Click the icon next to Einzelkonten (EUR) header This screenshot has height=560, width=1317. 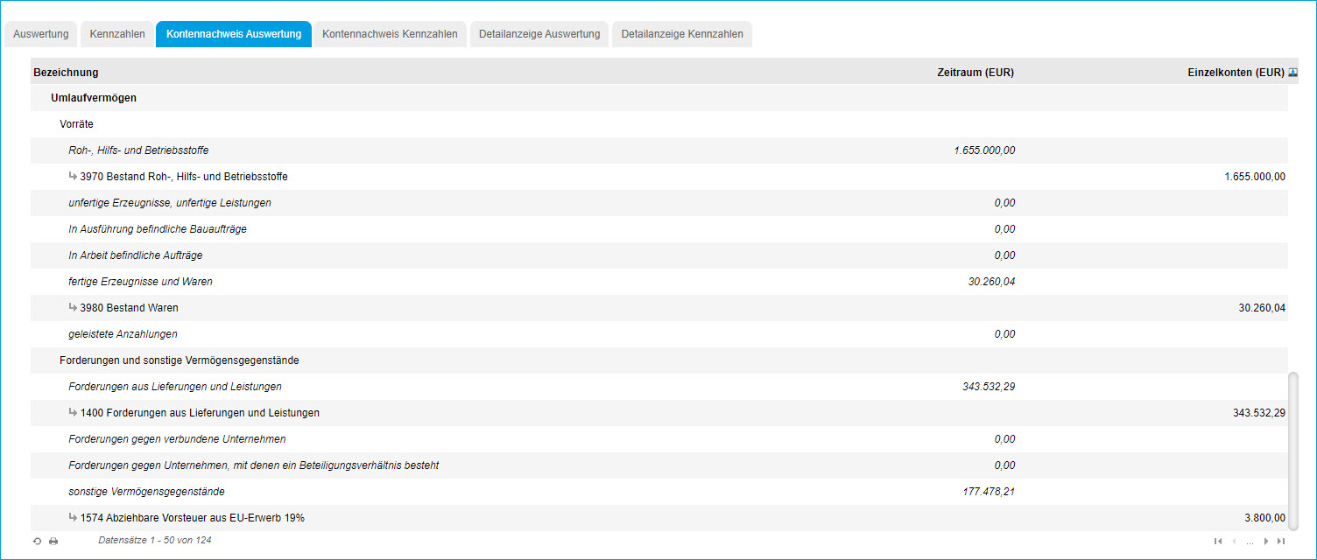(x=1292, y=72)
